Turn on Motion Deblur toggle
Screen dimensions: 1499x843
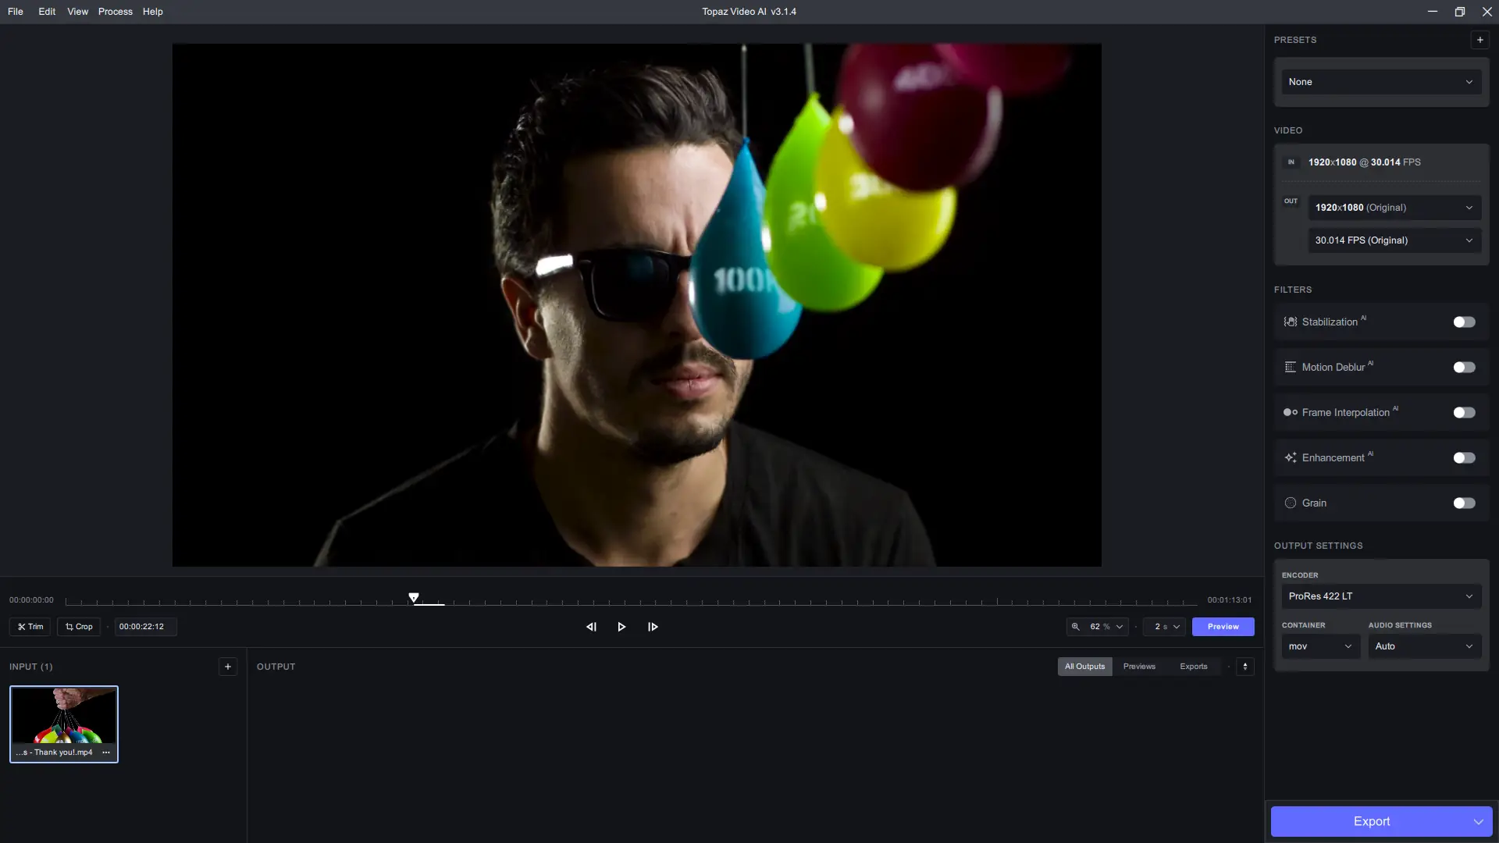(1464, 368)
